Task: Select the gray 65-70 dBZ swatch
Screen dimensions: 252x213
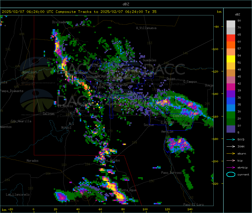Action: 231,31
